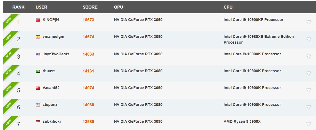This screenshot has width=316, height=130.
Task: Click the flag icon beside subkihoki
Action: (38, 122)
